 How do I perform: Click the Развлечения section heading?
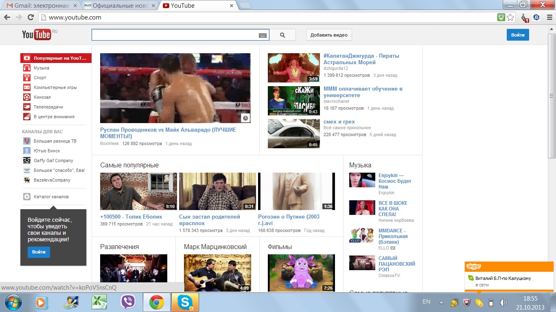119,247
